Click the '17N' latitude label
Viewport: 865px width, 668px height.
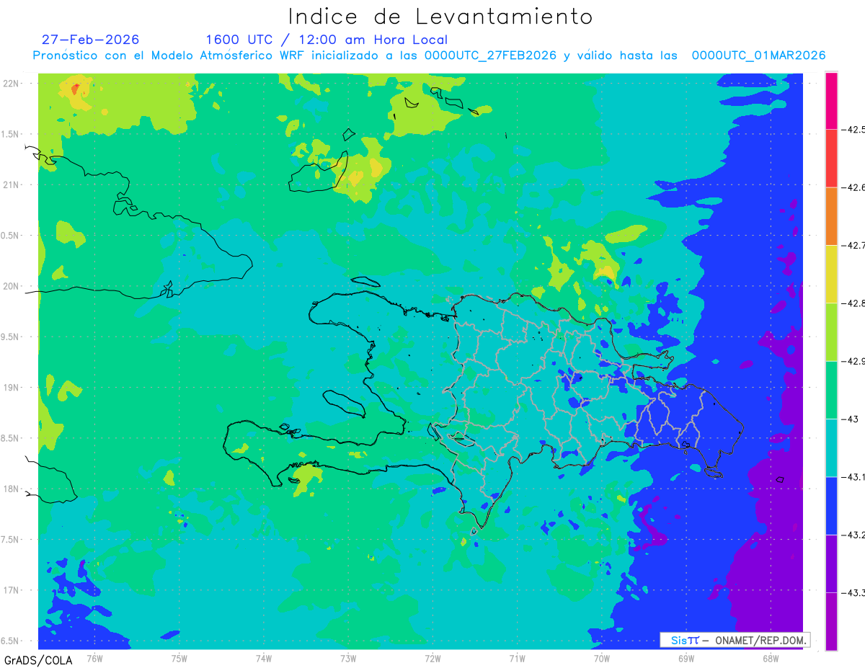(x=12, y=590)
